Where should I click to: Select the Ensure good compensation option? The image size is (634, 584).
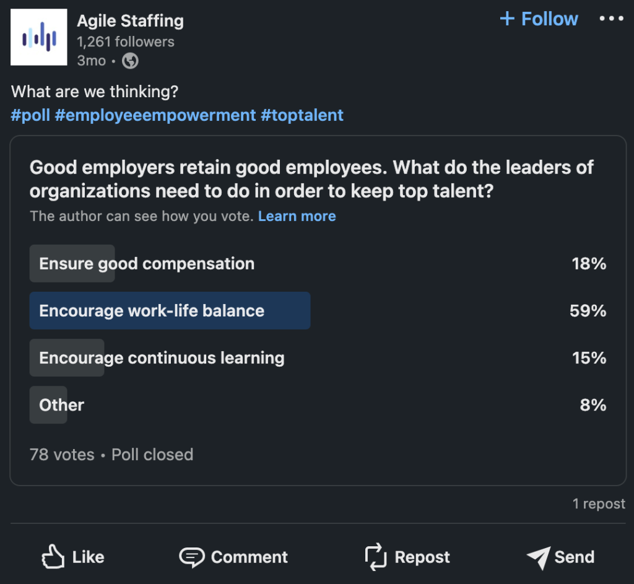pos(147,264)
